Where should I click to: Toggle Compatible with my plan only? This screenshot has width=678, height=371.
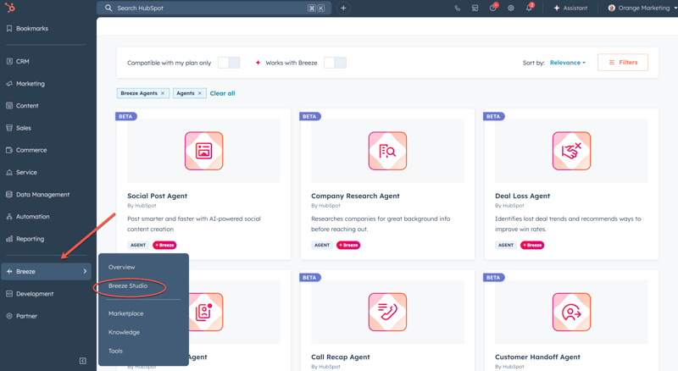coord(229,63)
